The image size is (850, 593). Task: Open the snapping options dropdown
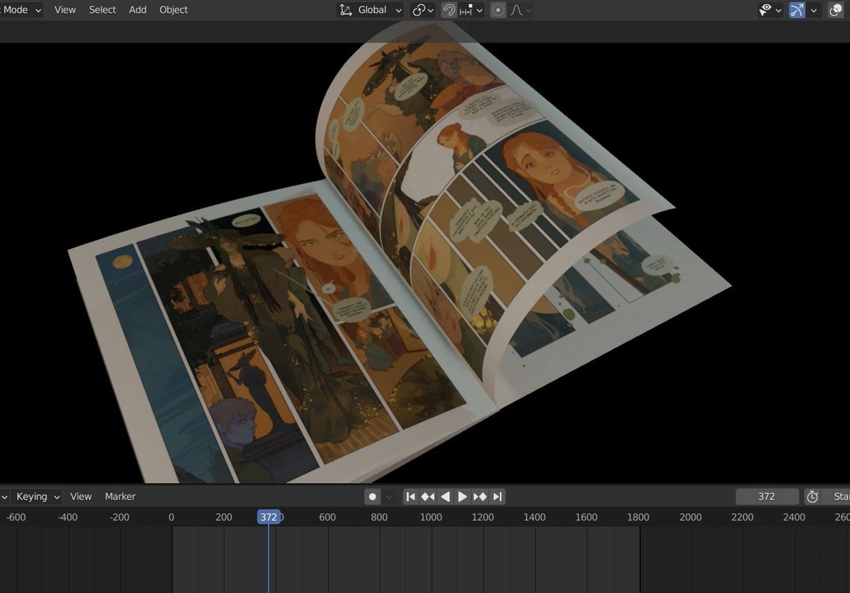[x=472, y=10]
